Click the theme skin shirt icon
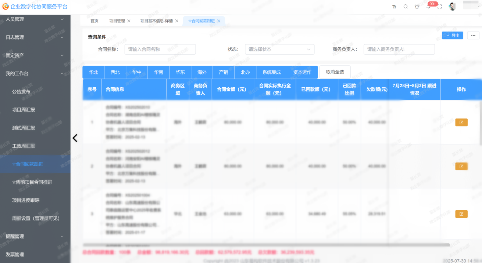The image size is (482, 263). tap(417, 7)
